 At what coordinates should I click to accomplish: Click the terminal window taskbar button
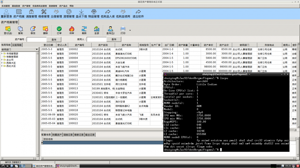coord(67,166)
